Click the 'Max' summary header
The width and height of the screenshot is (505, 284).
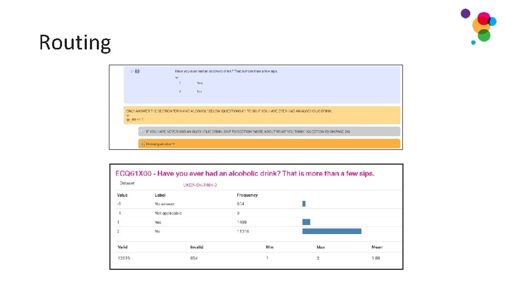(320, 247)
